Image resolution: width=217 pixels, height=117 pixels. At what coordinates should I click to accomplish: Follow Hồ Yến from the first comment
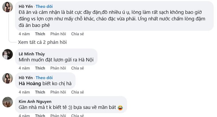point(44,6)
